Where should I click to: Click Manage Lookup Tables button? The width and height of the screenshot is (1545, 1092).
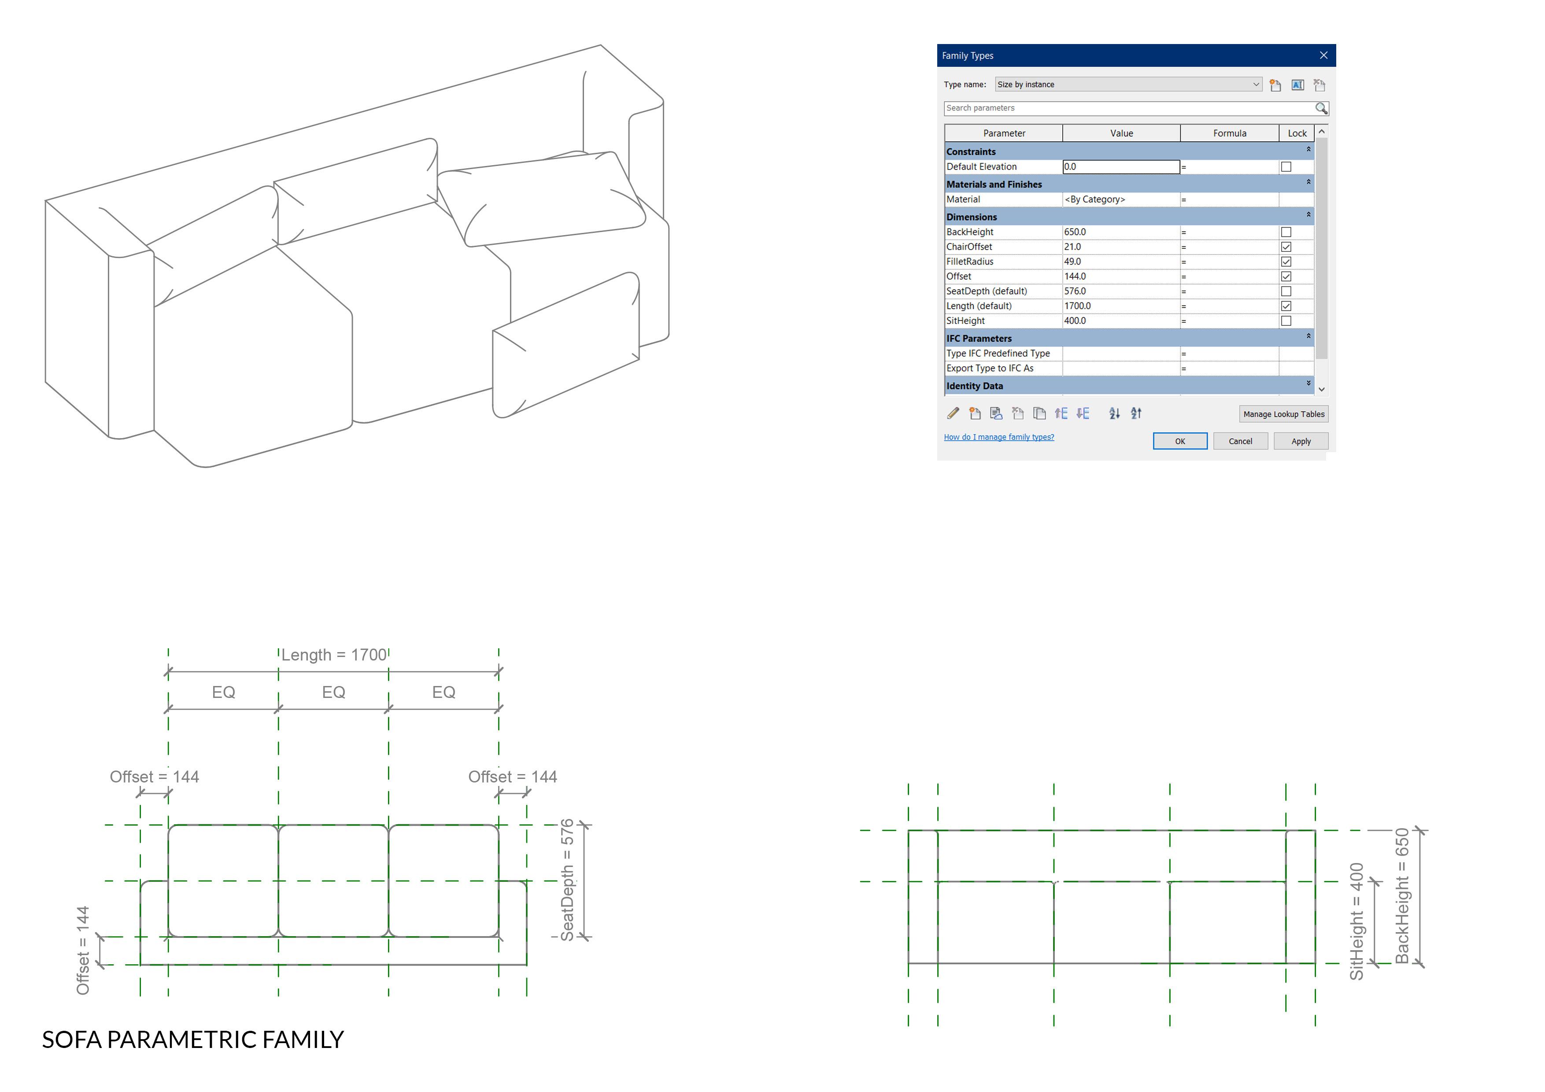(x=1283, y=414)
